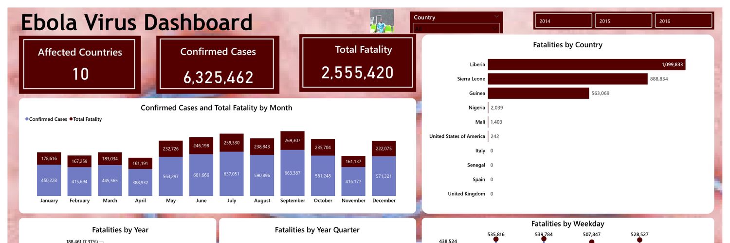This screenshot has height=243, width=730.
Task: Click the United Kingdom country label
Action: click(x=466, y=194)
